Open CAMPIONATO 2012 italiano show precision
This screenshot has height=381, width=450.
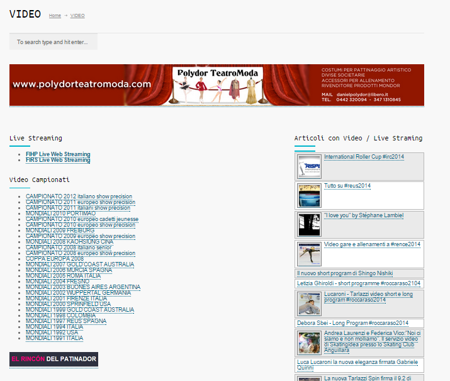pyautogui.click(x=79, y=196)
